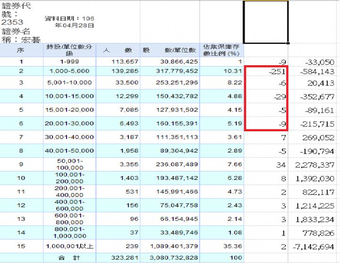Select the cell showing 236,087,489
The width and height of the screenshot is (340, 263).
point(170,164)
